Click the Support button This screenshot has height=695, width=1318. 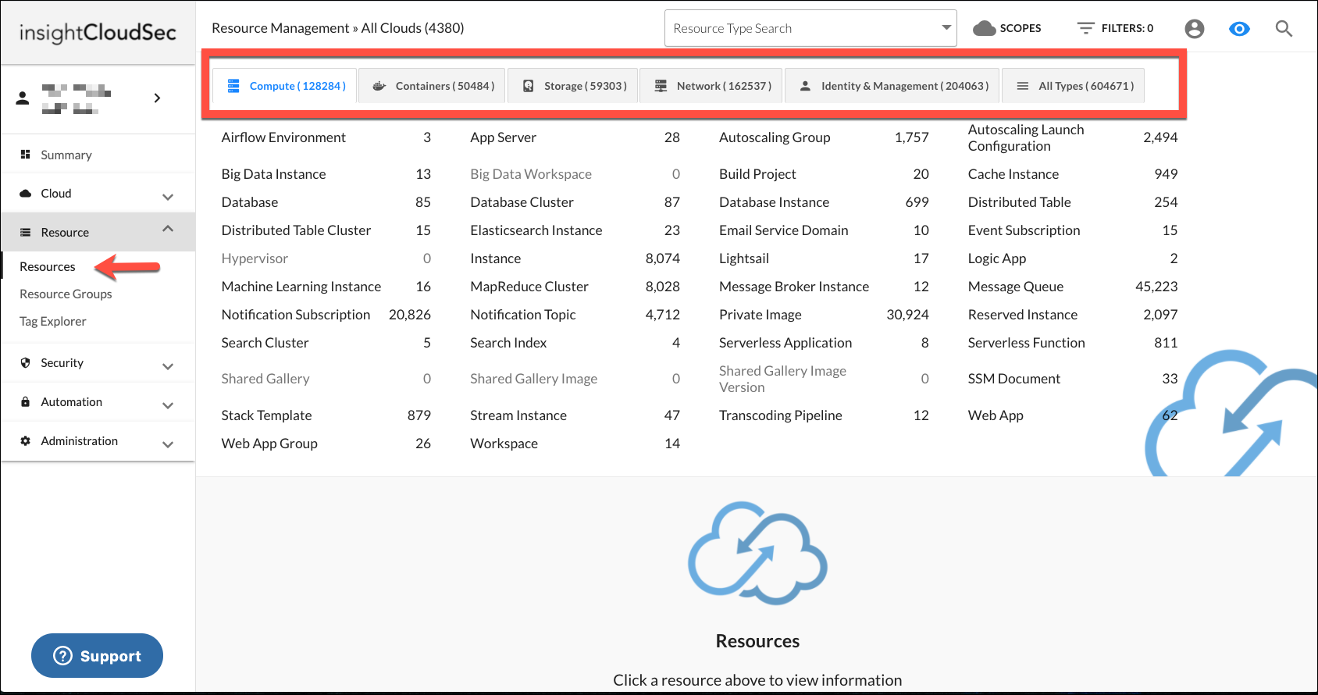click(97, 656)
